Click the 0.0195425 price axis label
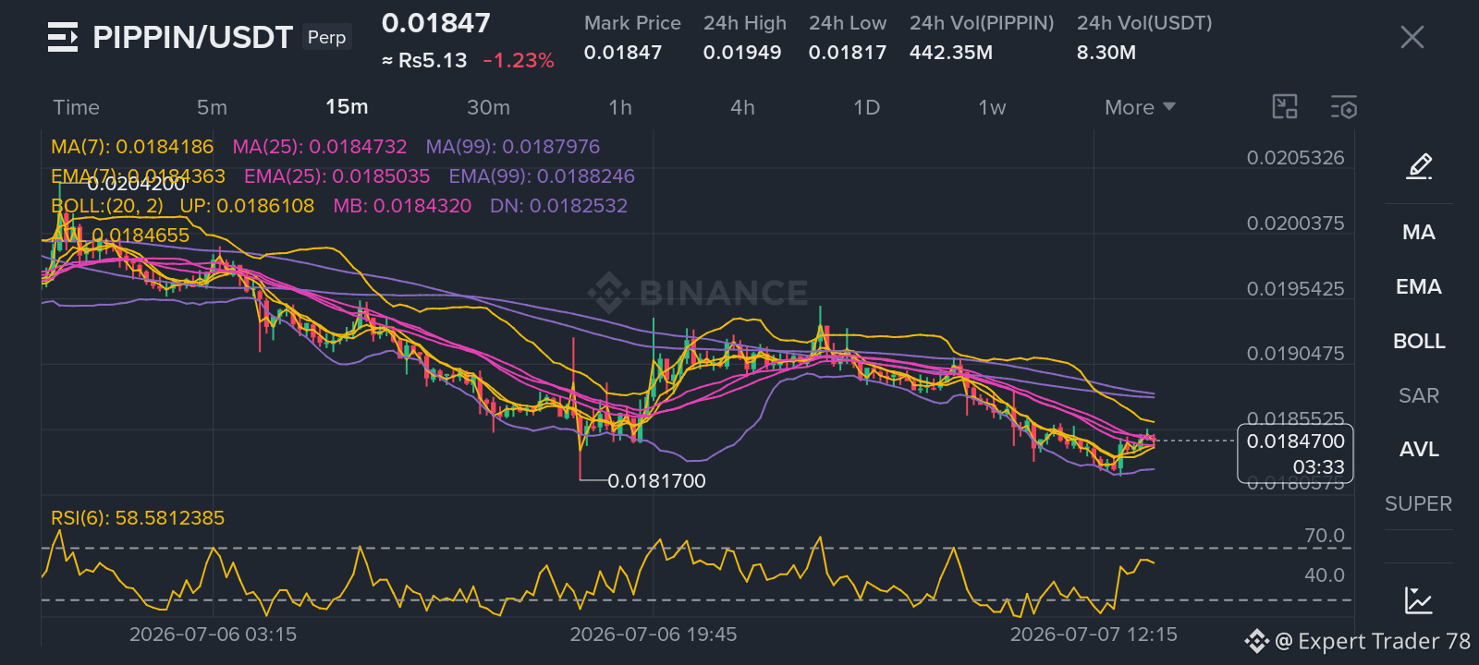1479x665 pixels. [1295, 289]
